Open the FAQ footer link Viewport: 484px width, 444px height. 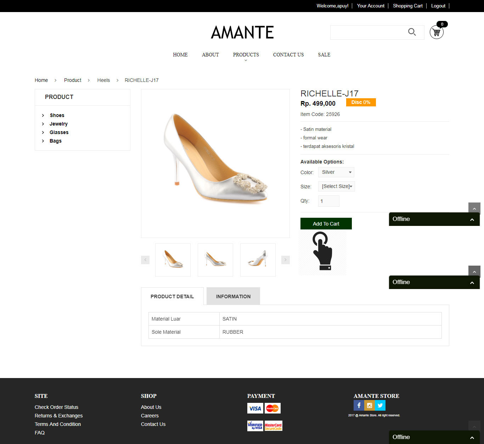[40, 433]
